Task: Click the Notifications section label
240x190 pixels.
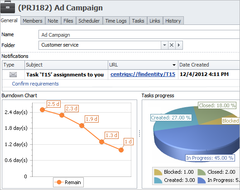Action: point(15,56)
